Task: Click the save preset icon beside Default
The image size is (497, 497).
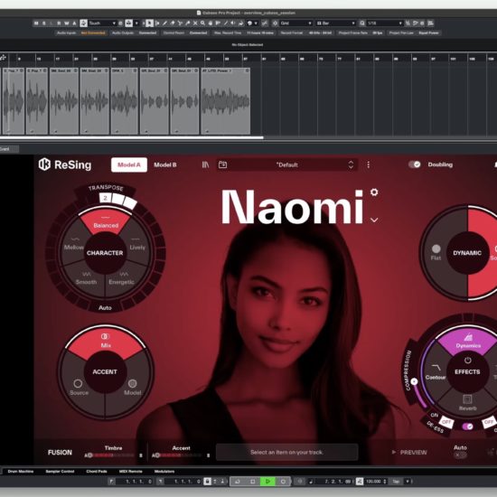Action: pos(223,164)
